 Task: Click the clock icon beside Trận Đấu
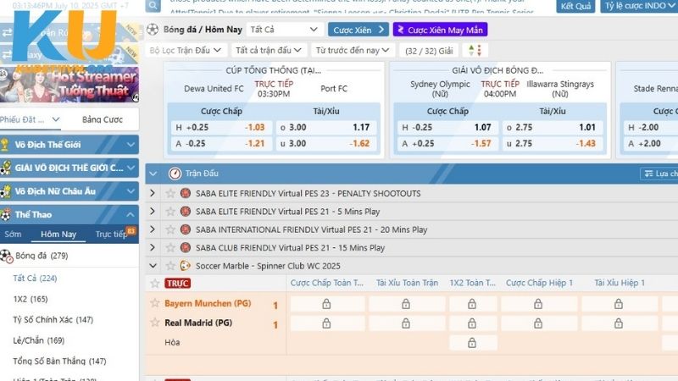coord(175,173)
